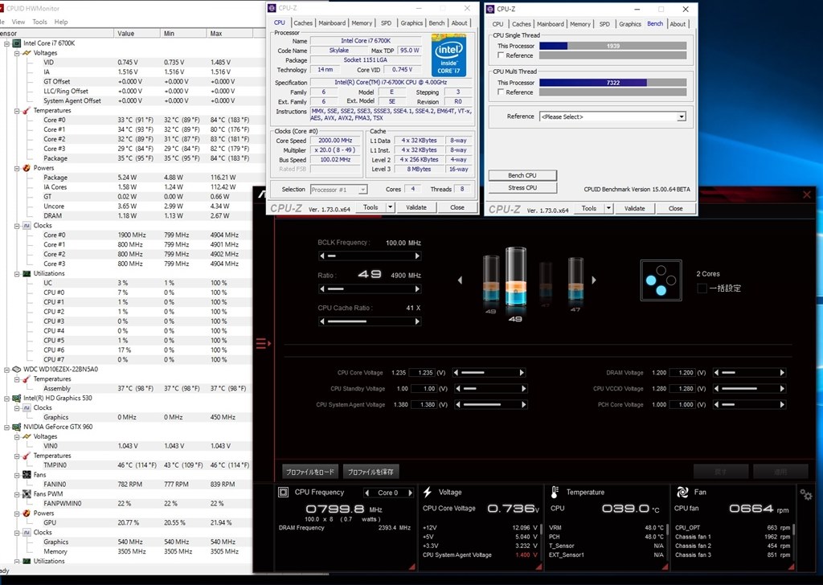Screen dimensions: 823x585
Task: Click the Max column header in HWMonitor
Action: tap(229, 33)
